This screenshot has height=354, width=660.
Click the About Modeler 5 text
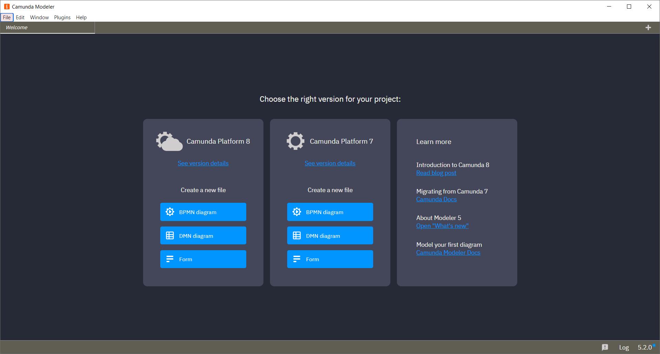tap(439, 218)
